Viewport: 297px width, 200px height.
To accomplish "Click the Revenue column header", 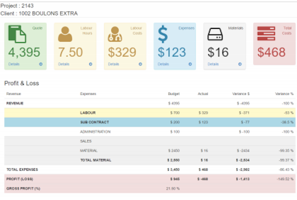I will pos(14,94).
